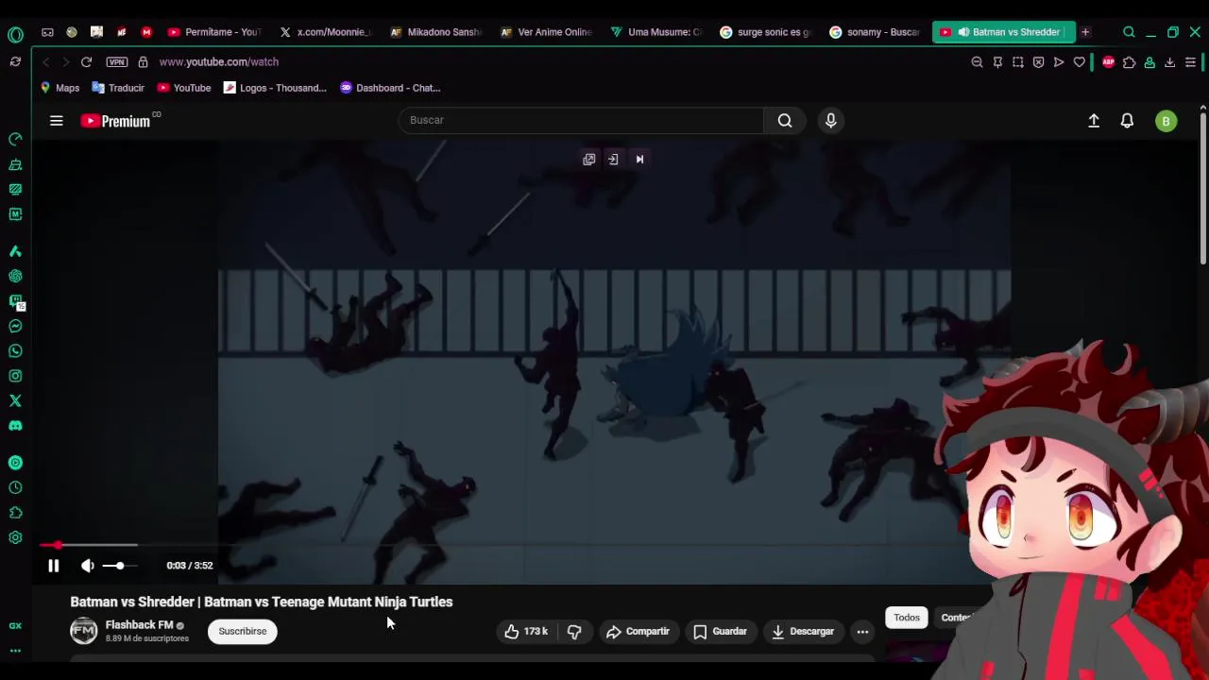Viewport: 1209px width, 680px height.
Task: Open the Maps bookmark
Action: 60,88
